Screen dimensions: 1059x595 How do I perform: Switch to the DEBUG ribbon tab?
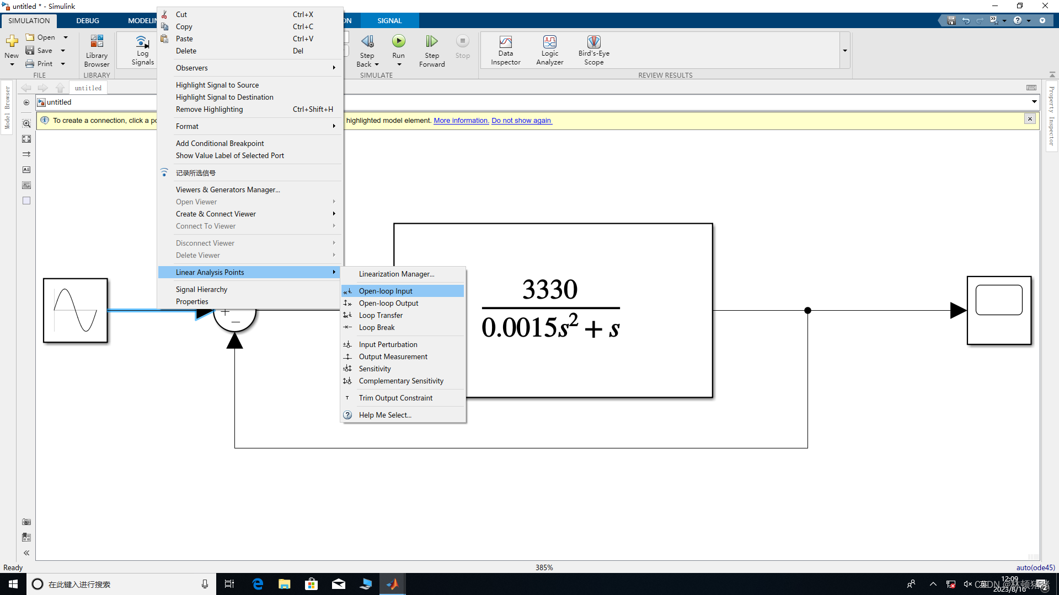88,20
